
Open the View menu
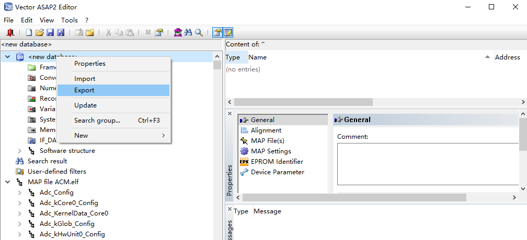(47, 20)
